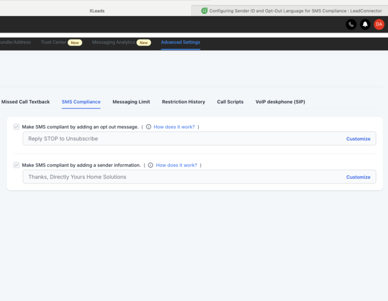The image size is (388, 301).
Task: Open the Messaging Limit tab
Action: pos(131,102)
